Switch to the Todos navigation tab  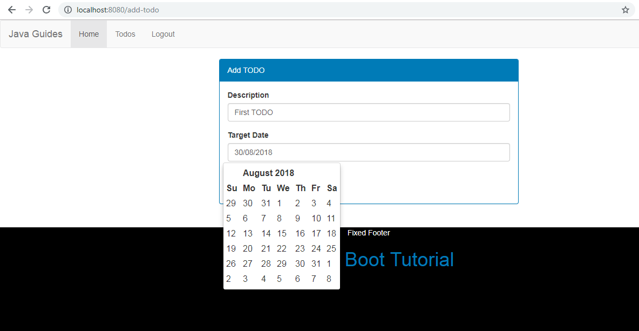click(125, 33)
